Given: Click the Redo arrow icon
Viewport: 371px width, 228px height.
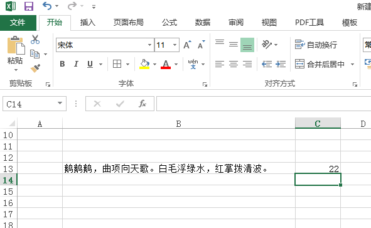Looking at the screenshot, I should coord(72,6).
